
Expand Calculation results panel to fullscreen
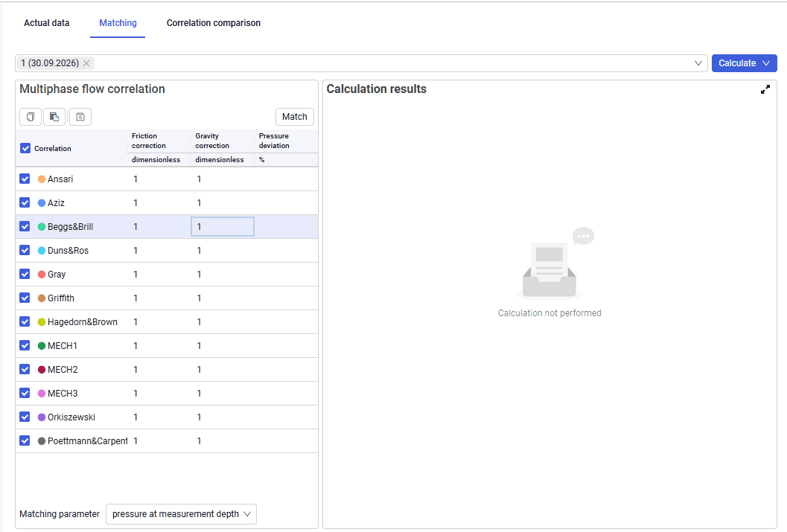765,89
